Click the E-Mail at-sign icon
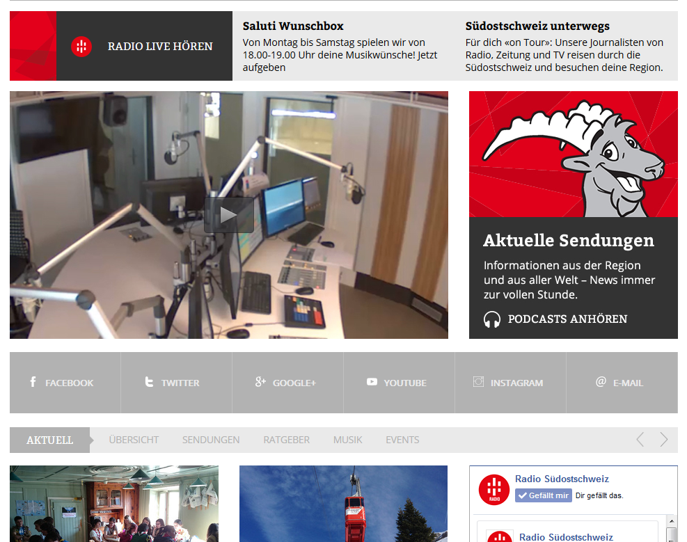The height and width of the screenshot is (542, 687). click(x=601, y=382)
